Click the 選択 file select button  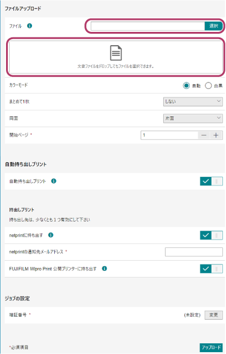[x=213, y=26]
